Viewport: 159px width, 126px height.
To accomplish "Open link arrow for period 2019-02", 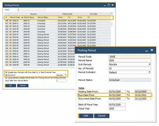I will [x=10, y=48].
